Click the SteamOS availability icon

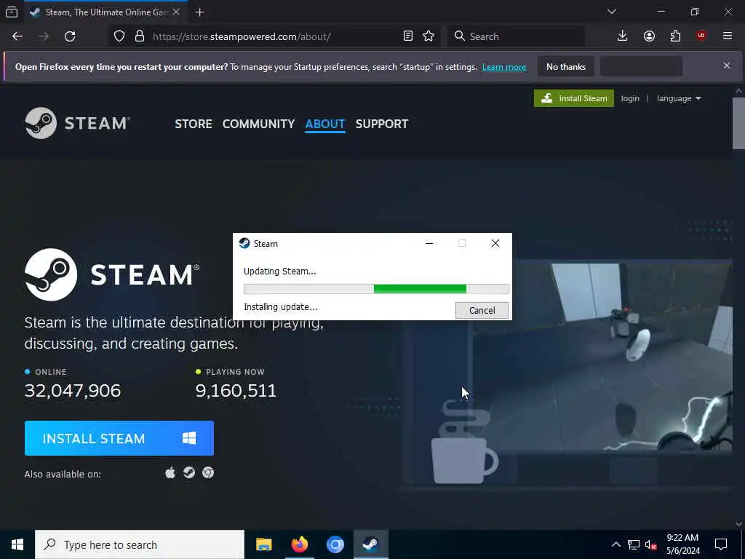click(x=189, y=472)
